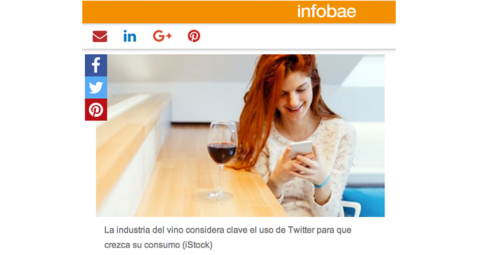Click the blue wristband on woman's arm
This screenshot has width=478, height=255.
[322, 182]
